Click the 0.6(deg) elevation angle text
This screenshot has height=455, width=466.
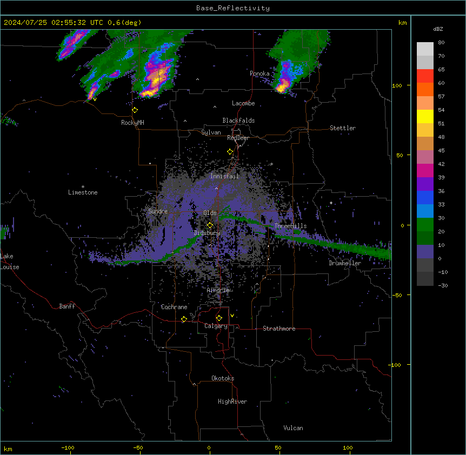(x=124, y=23)
